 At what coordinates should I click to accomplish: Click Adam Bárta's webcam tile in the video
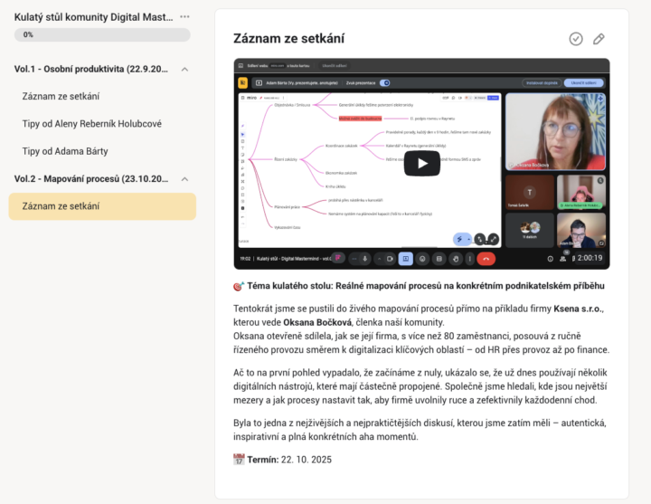pos(580,230)
